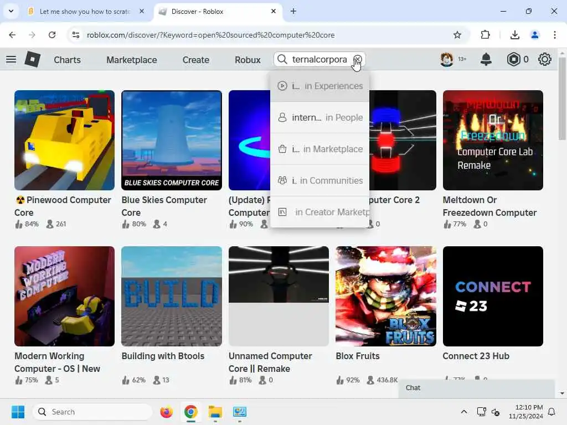This screenshot has width=567, height=425.
Task: Click the 'Meltdown Or Freezedown Computer' title link
Action: (489, 206)
